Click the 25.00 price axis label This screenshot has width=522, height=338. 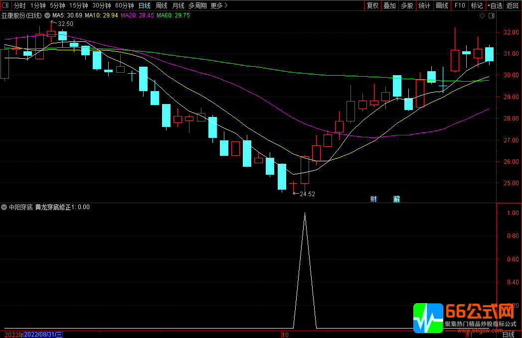[511, 183]
